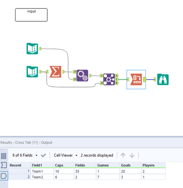Click the Fields value 35
Viewport: 183px width, 188px height.
point(85,171)
